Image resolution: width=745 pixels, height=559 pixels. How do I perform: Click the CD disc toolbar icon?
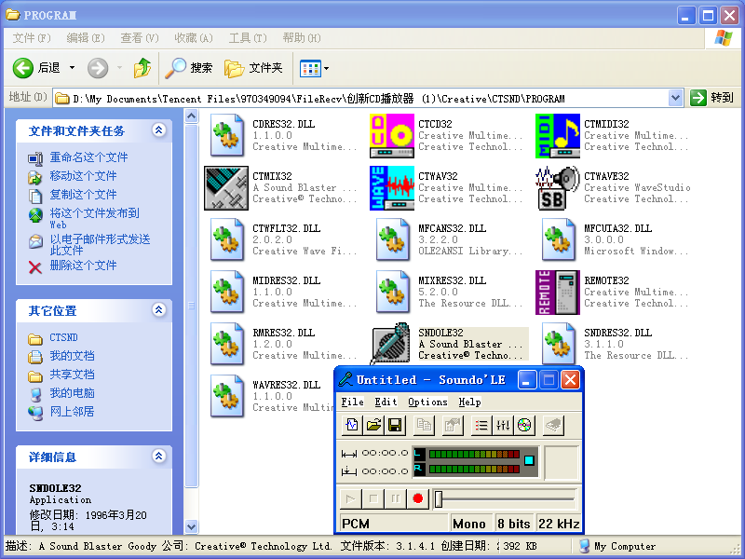click(x=524, y=425)
